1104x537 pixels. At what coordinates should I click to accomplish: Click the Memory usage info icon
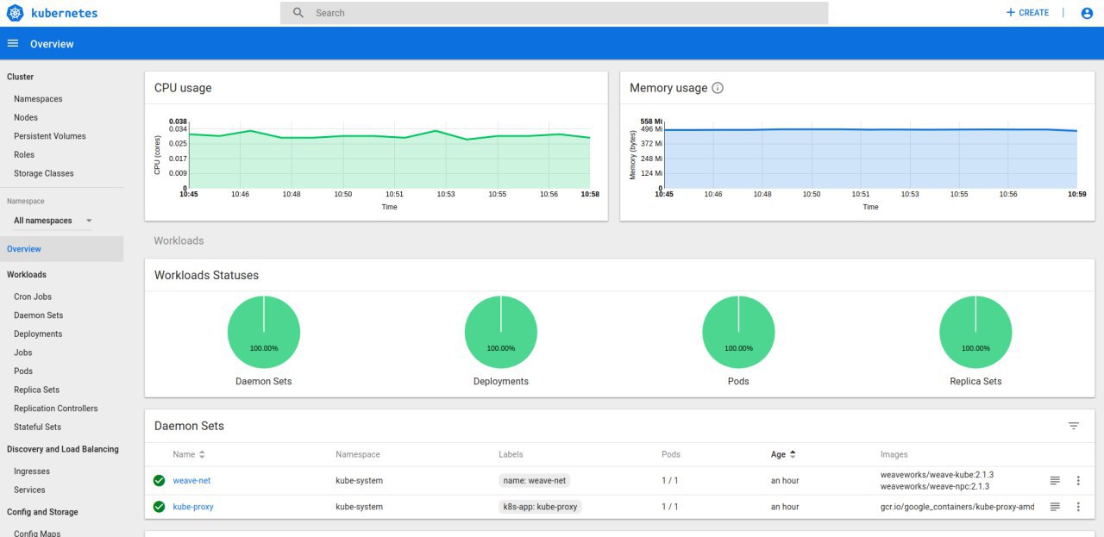pos(718,88)
